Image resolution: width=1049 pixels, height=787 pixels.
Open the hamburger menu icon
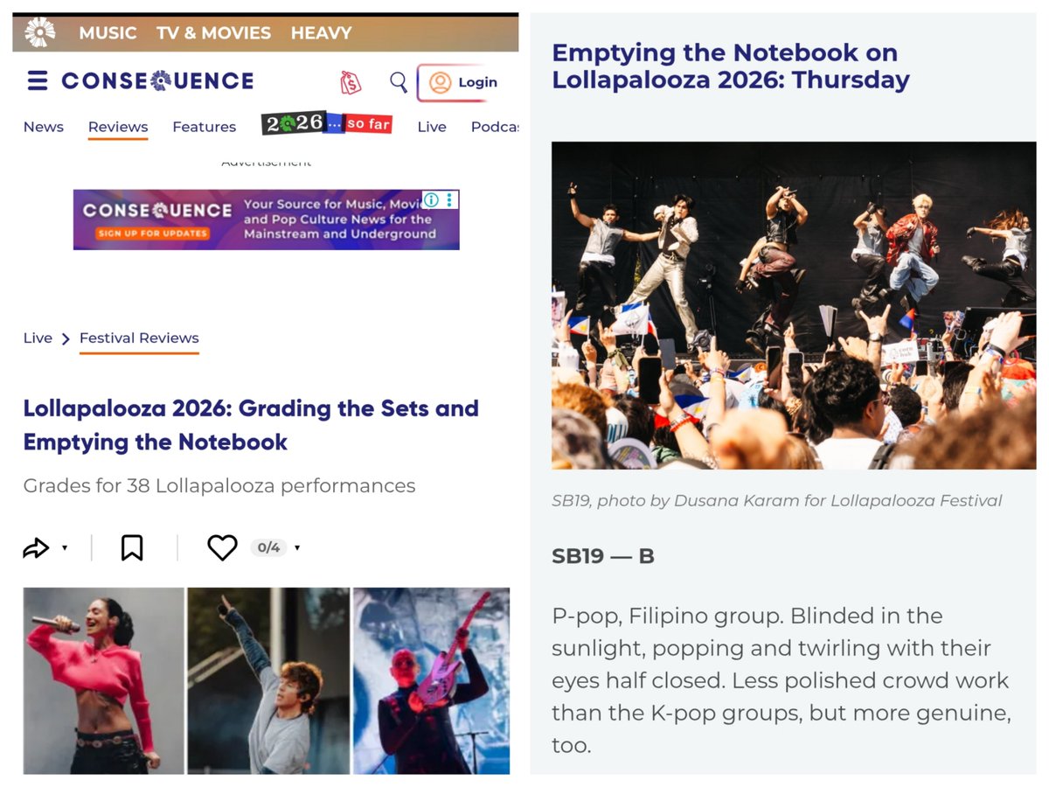pos(38,81)
